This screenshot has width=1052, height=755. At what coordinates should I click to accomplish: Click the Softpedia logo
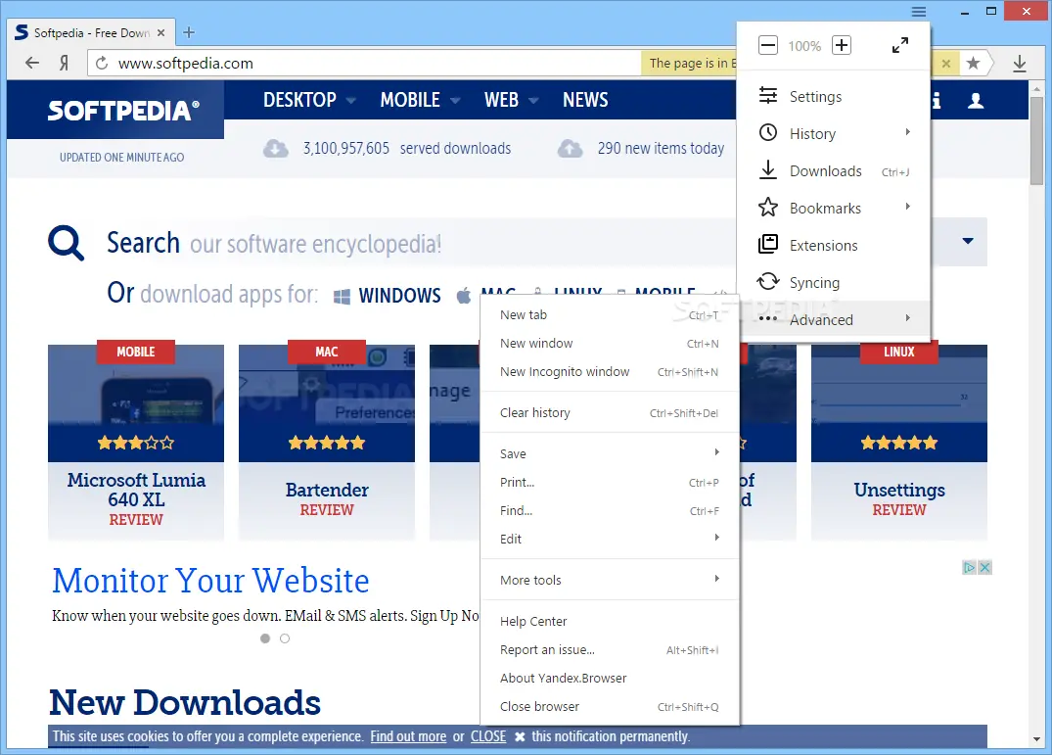coord(123,110)
